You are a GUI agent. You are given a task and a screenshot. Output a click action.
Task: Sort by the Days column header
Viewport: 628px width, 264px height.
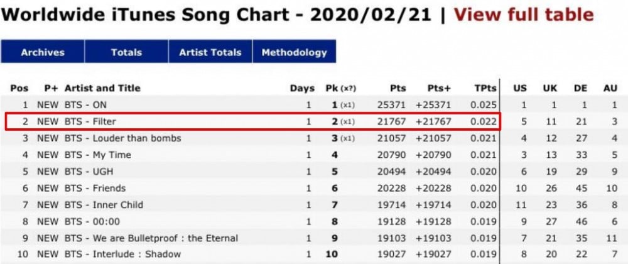(x=301, y=88)
